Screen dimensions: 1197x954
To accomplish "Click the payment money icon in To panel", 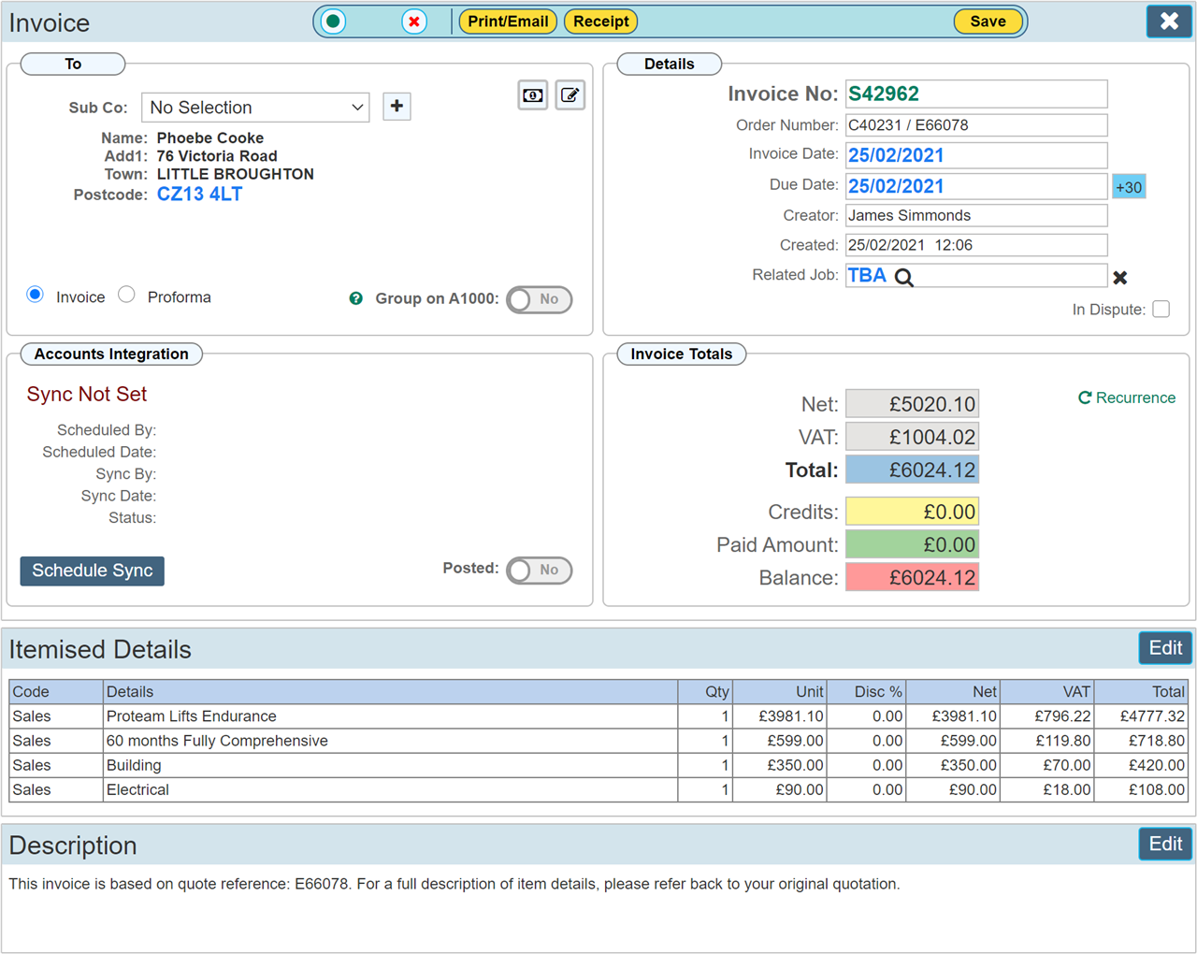I will [533, 95].
